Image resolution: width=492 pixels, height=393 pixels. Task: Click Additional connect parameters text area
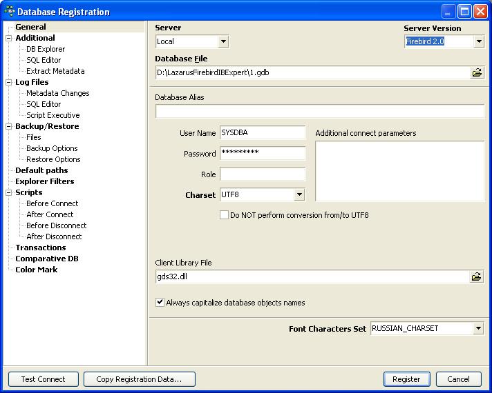(x=399, y=171)
